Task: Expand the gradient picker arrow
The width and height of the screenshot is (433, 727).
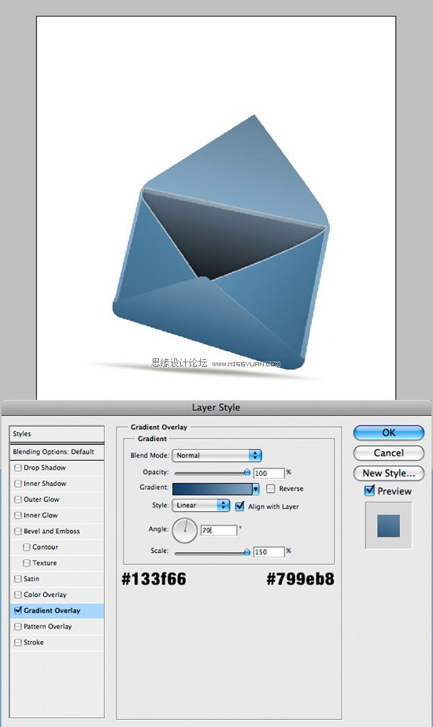Action: coord(255,488)
